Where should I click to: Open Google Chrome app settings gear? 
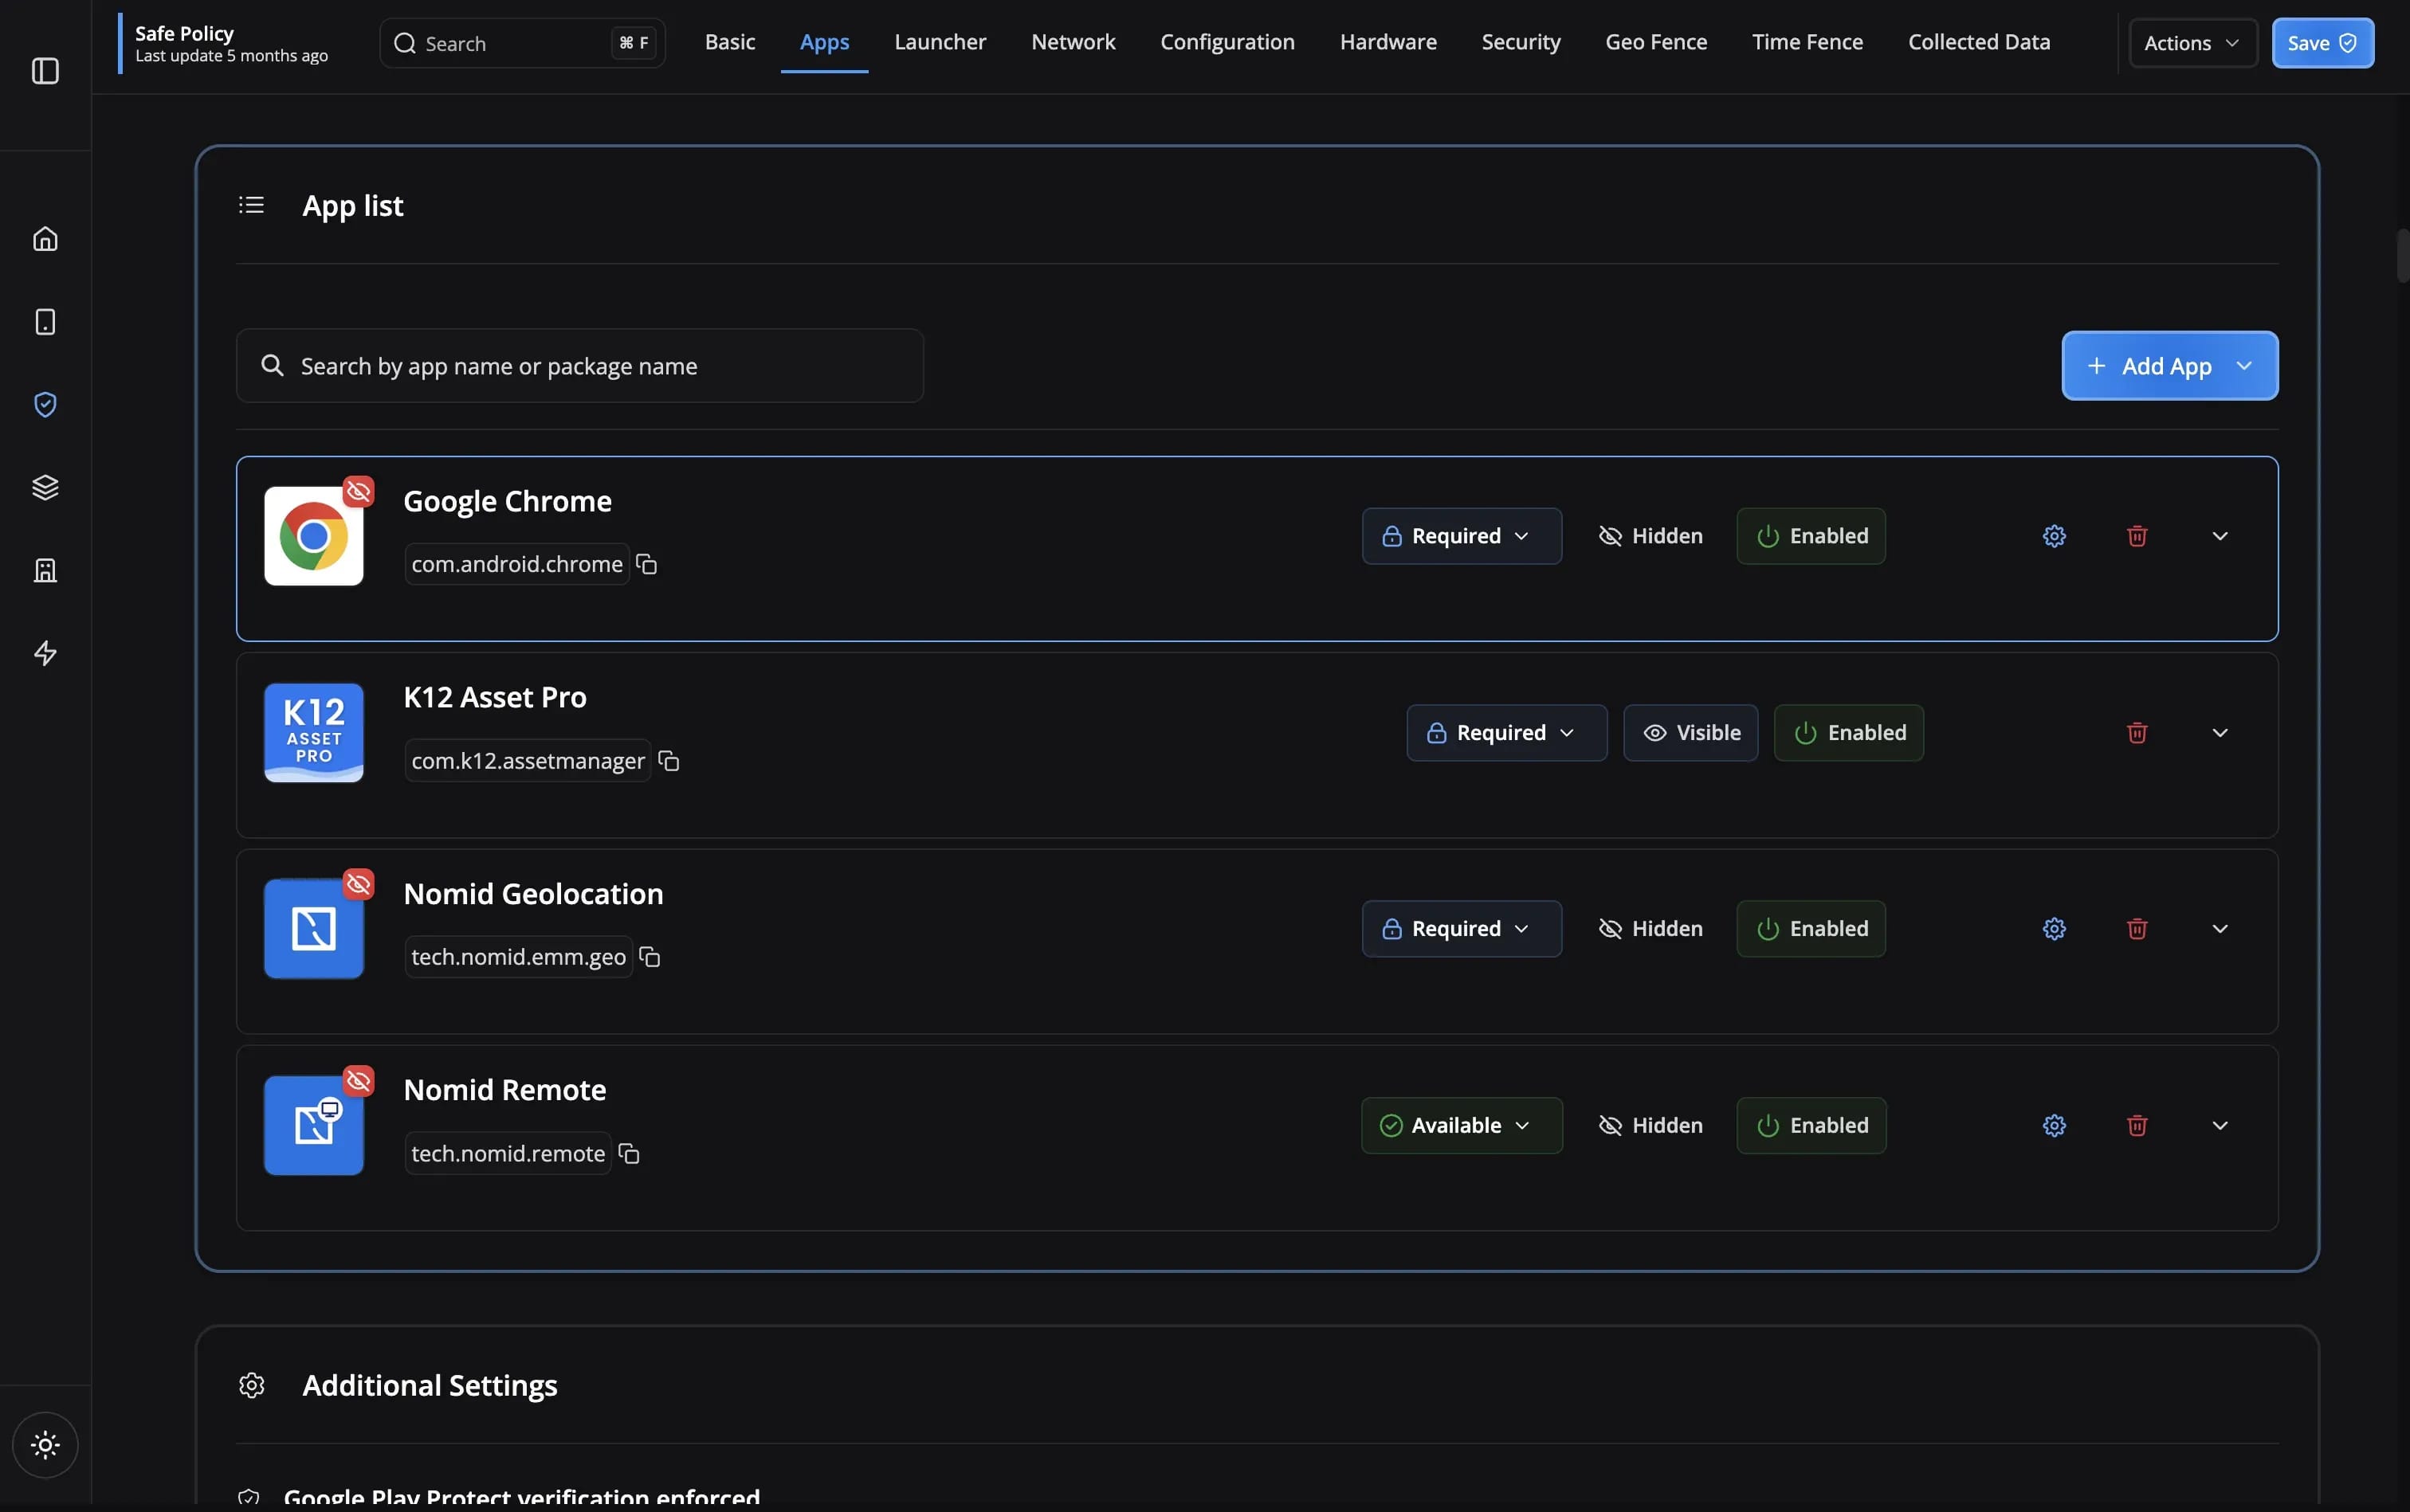tap(2054, 536)
